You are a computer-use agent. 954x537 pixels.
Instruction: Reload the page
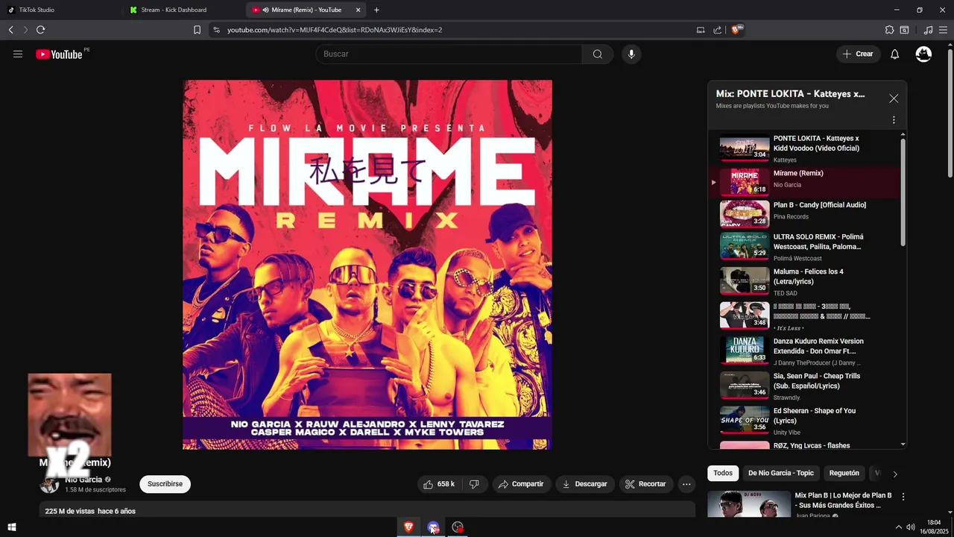coord(40,30)
